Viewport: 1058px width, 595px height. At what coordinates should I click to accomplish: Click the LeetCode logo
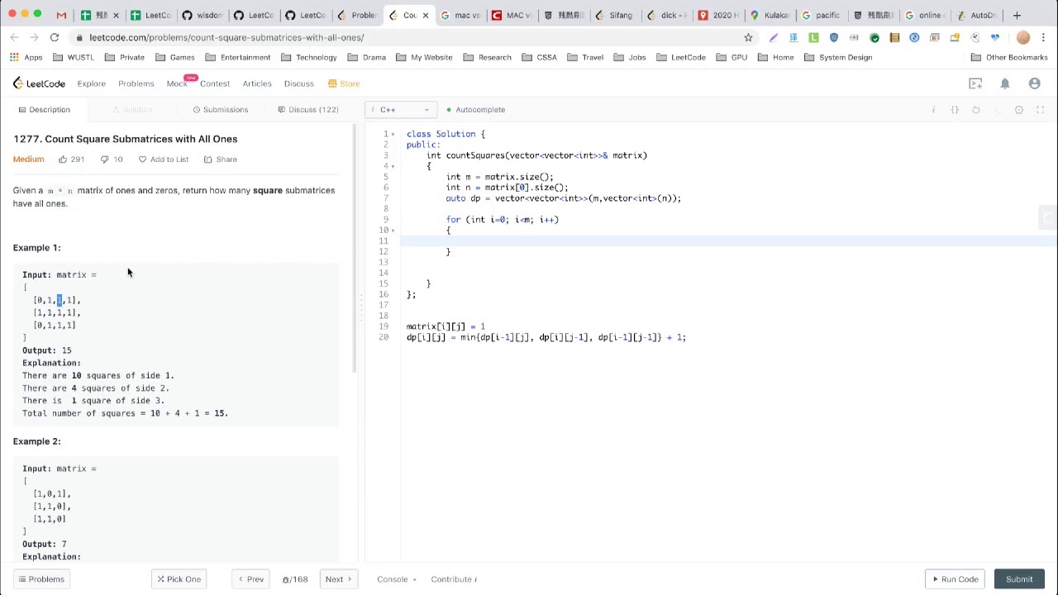(39, 83)
